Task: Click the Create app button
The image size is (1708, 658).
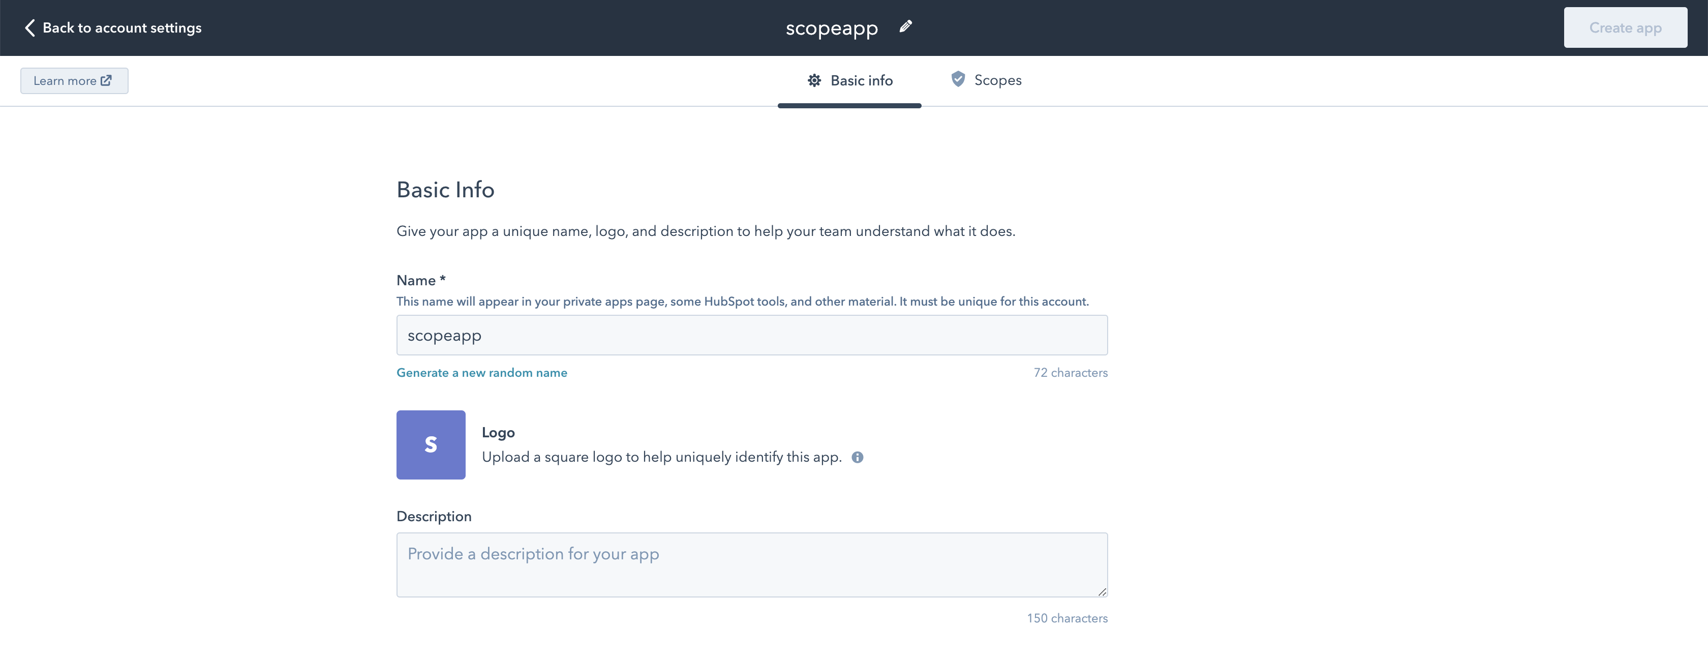Action: (x=1625, y=28)
